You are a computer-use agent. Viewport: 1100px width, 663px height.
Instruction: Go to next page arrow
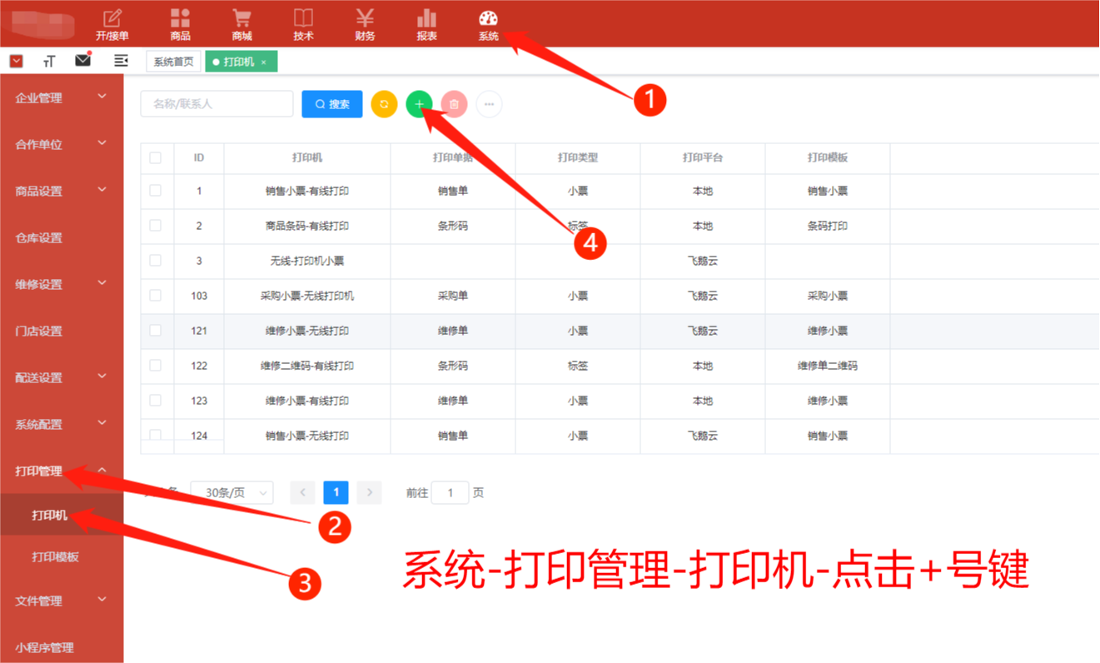tap(369, 492)
